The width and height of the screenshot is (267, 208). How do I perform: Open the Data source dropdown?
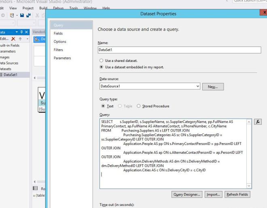(197, 86)
